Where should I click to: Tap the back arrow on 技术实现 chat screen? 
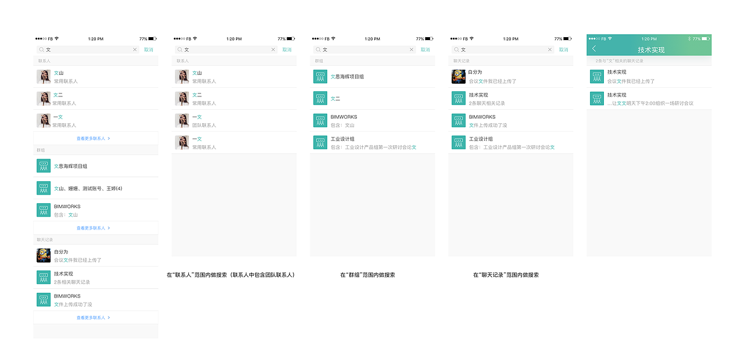point(593,48)
